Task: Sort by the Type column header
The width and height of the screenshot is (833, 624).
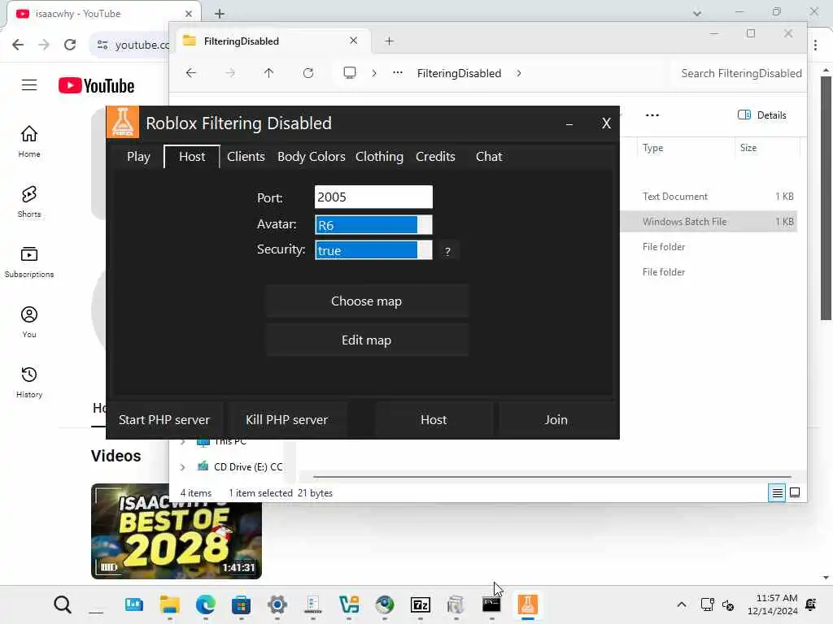Action: 685,148
